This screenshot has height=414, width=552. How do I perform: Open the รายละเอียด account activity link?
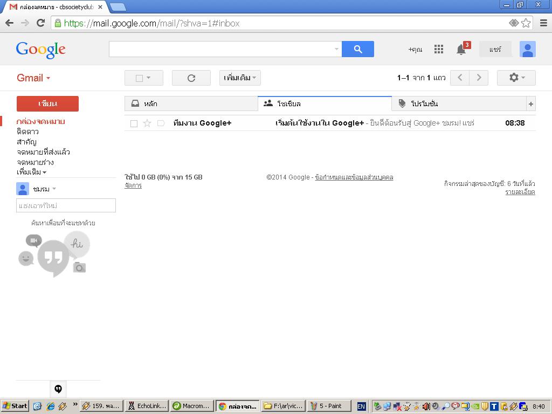pos(520,192)
